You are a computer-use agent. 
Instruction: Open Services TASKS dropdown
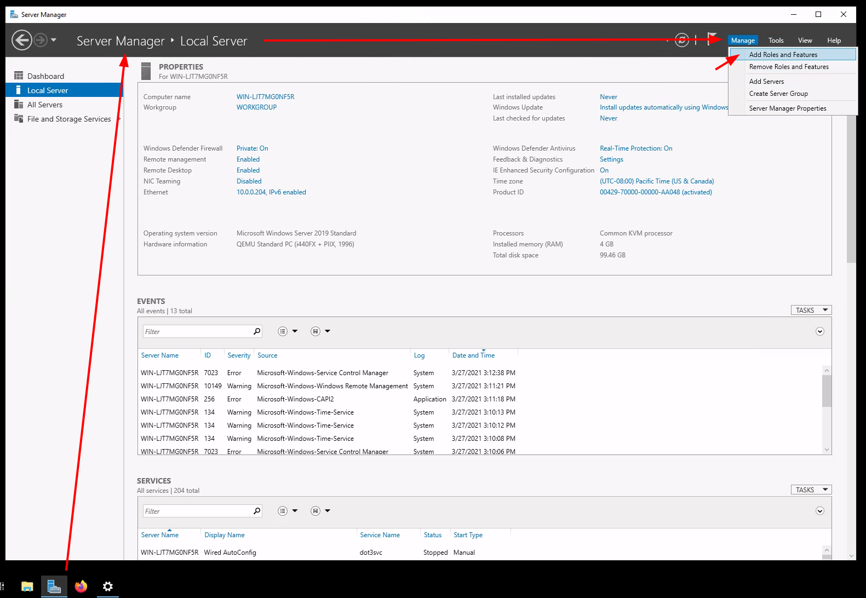pos(811,490)
